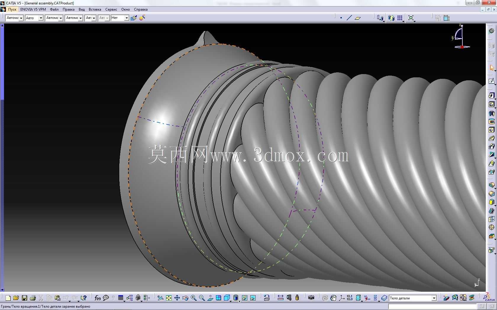The height and width of the screenshot is (310, 497).
Task: Open the Formula f(x) tool
Action: tap(97, 298)
